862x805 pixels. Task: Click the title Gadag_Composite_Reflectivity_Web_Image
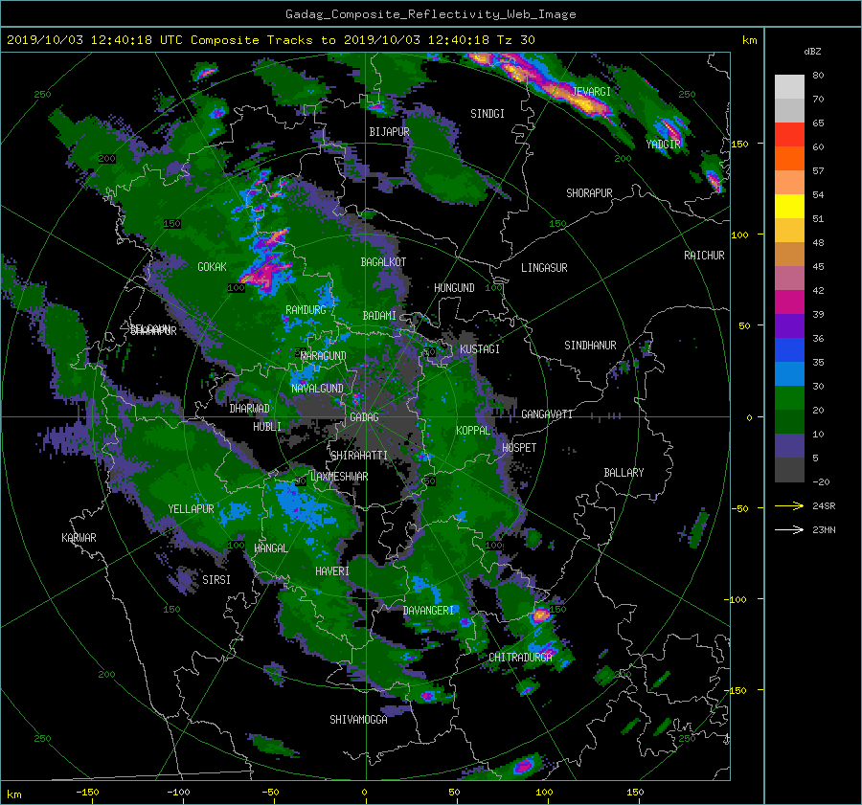430,14
